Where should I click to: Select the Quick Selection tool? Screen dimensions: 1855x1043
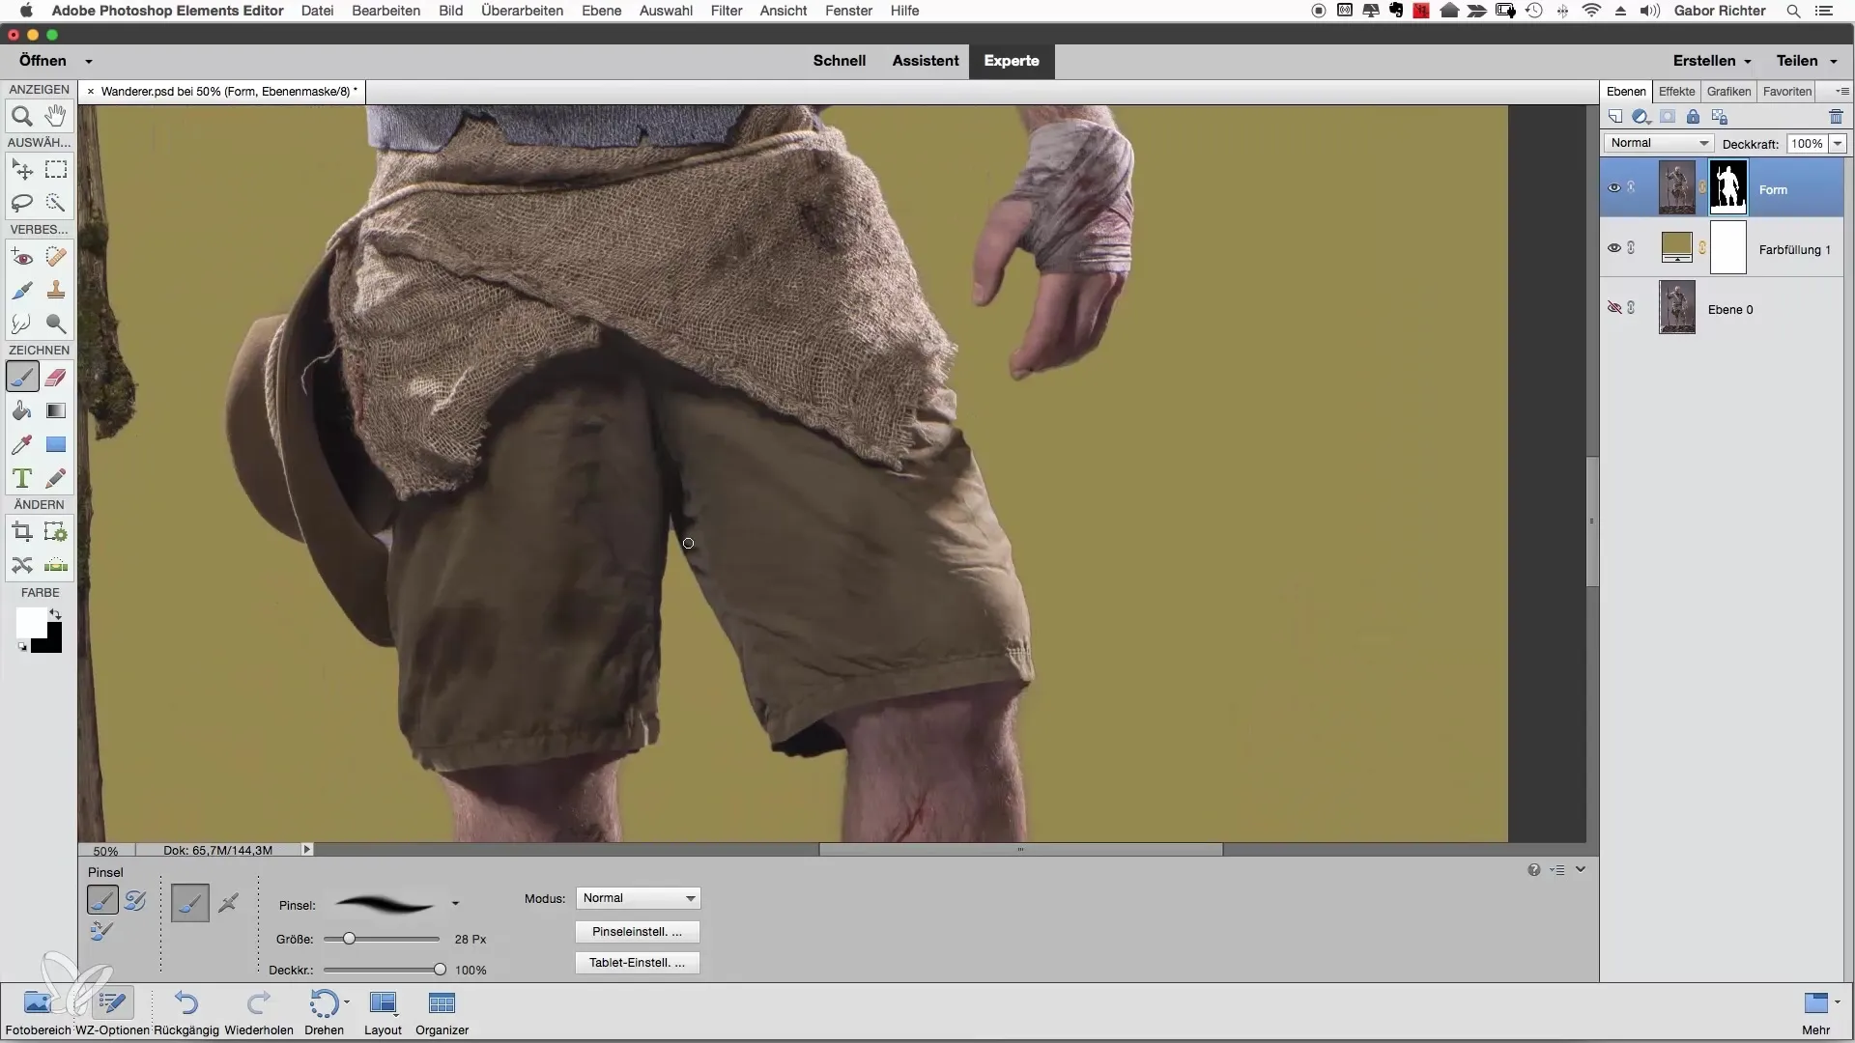point(56,203)
